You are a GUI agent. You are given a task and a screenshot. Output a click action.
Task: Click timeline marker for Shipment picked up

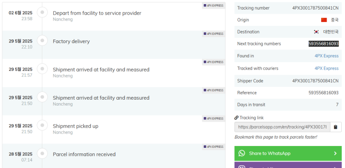tap(42, 125)
